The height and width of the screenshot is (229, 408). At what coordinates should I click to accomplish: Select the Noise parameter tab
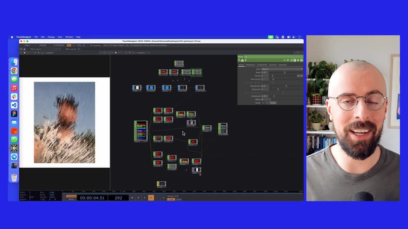point(241,65)
